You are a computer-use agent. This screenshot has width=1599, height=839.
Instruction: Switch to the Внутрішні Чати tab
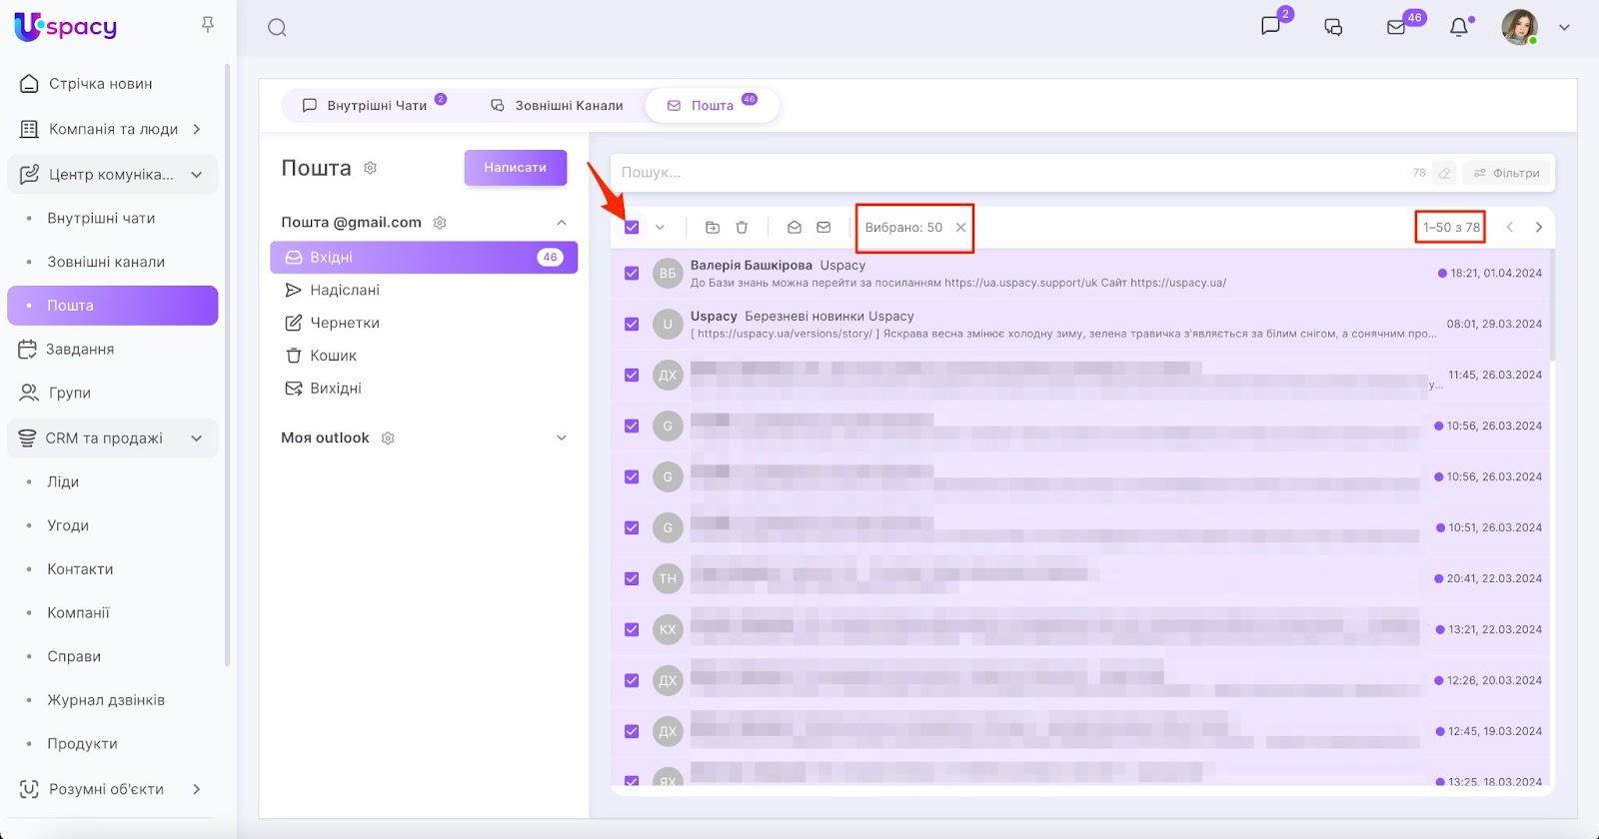366,105
